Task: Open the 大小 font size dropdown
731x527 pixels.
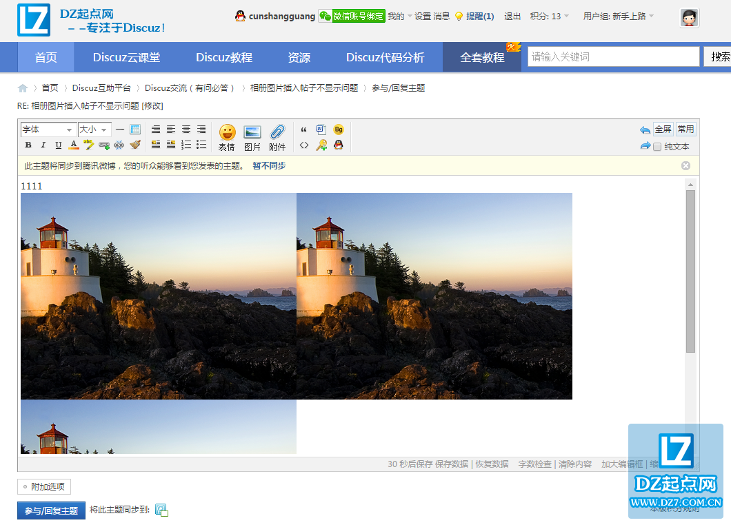Action: [94, 130]
